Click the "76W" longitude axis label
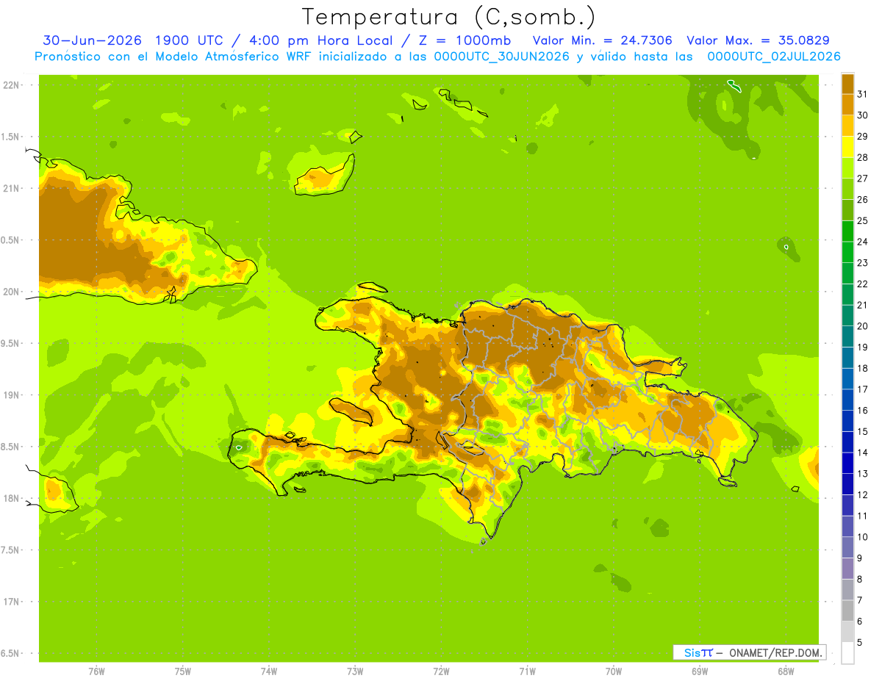Viewport: 882px width, 681px height. coord(96,671)
